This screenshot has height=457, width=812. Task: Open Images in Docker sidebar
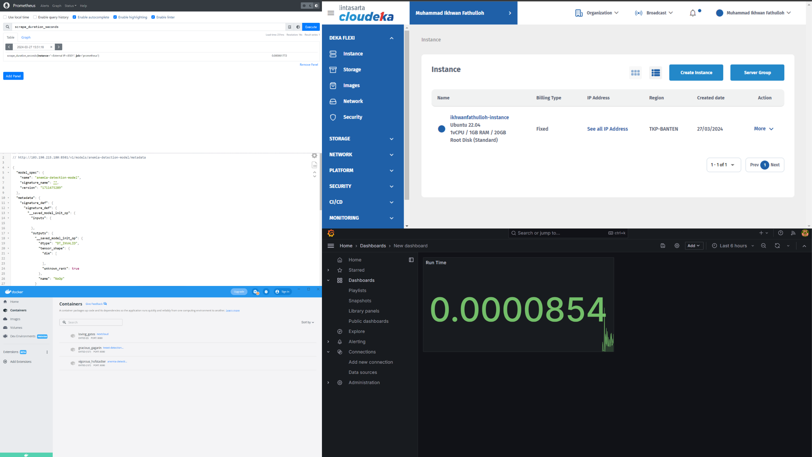click(15, 319)
